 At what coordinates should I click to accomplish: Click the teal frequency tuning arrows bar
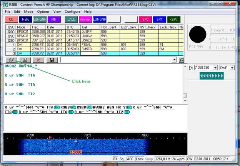point(211,76)
